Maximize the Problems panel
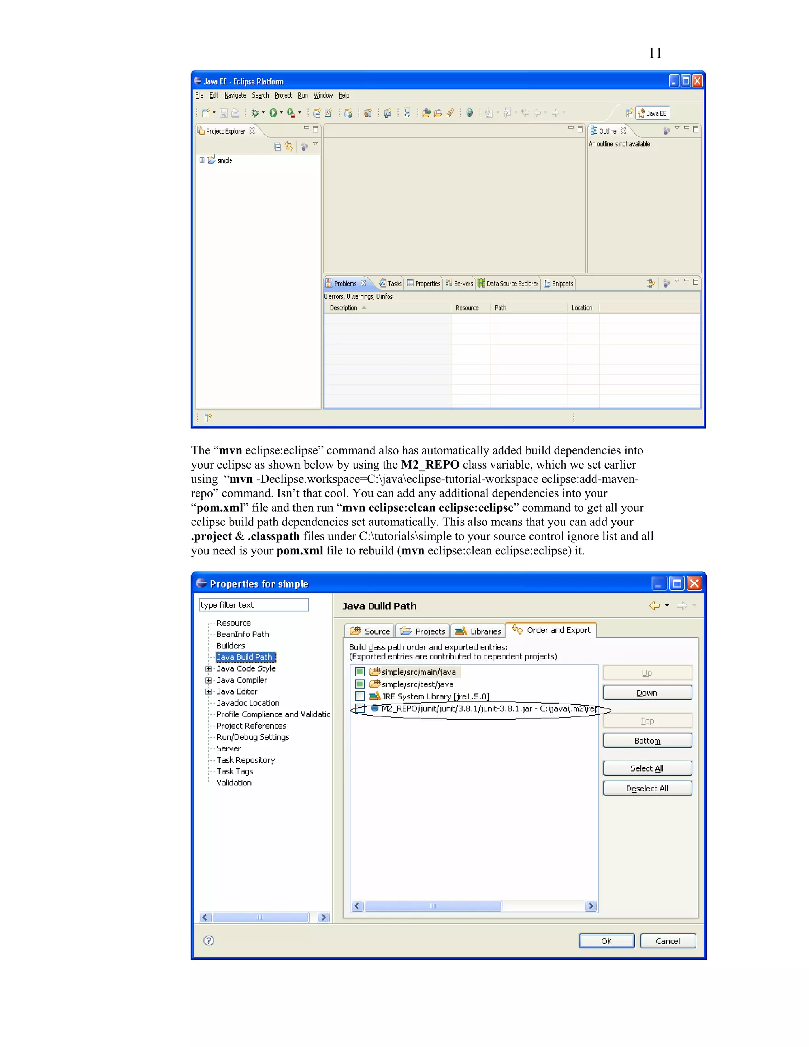 [695, 282]
